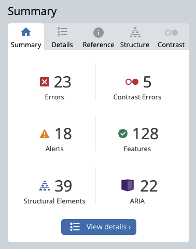Click the 18 Alerts count
This screenshot has width=196, height=249.
63,134
